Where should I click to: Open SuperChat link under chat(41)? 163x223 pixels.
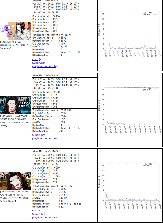[x=39, y=214]
